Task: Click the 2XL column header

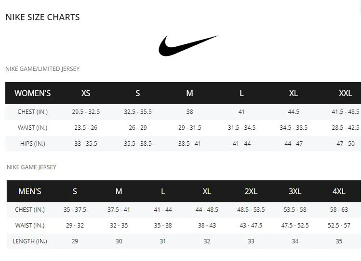Action: [251, 191]
